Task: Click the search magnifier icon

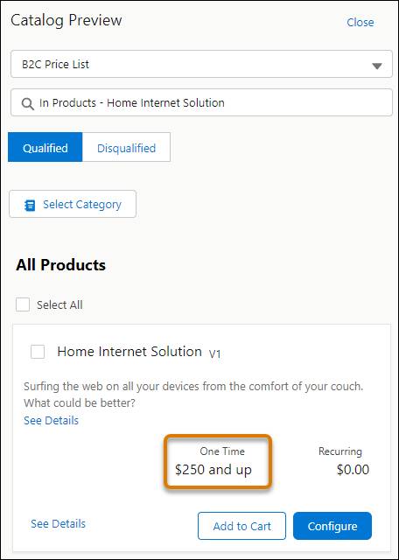Action: point(27,104)
